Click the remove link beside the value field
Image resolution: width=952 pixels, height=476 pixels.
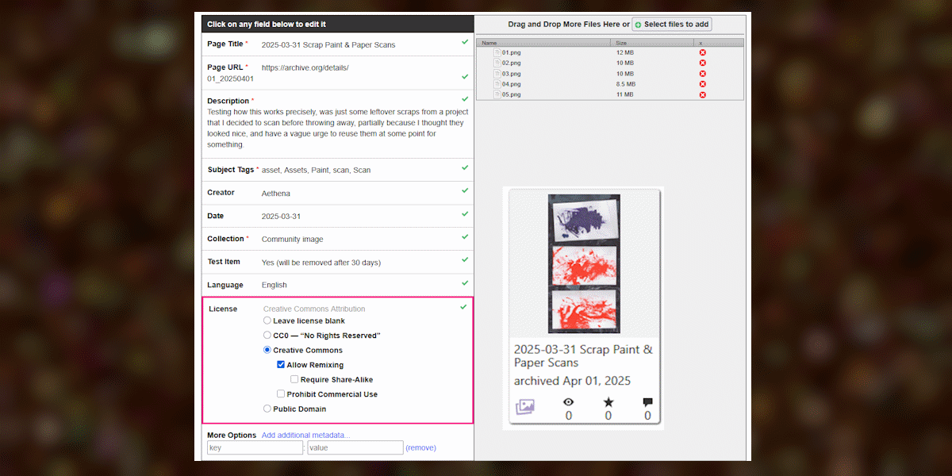pyautogui.click(x=420, y=447)
